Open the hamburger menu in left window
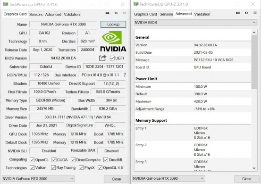 pyautogui.click(x=125, y=13)
